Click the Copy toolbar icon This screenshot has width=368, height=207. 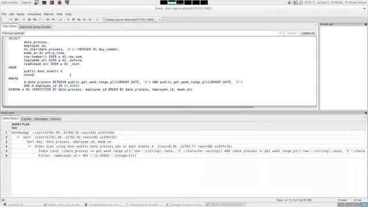pos(29,20)
